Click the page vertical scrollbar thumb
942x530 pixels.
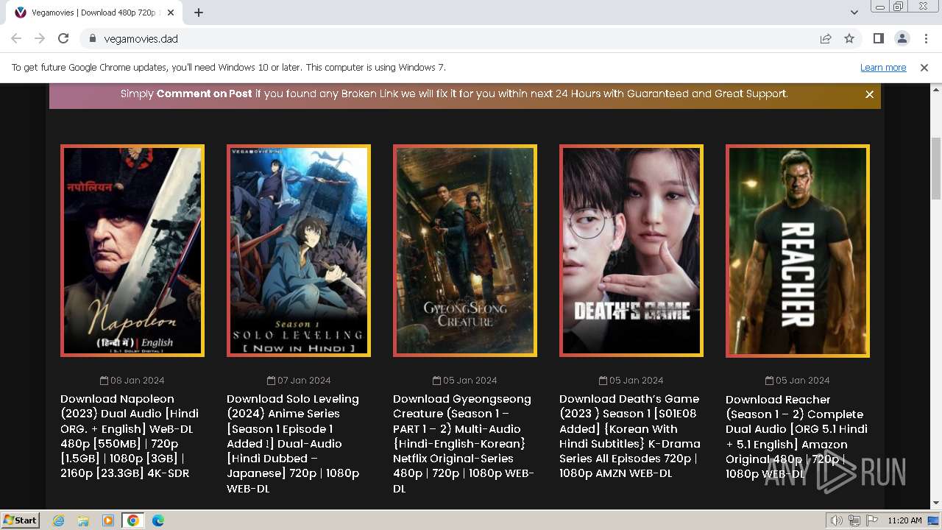point(936,168)
